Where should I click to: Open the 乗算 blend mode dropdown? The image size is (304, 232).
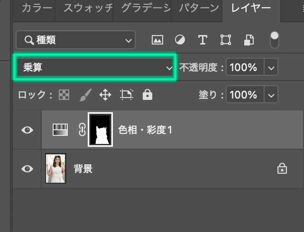95,68
